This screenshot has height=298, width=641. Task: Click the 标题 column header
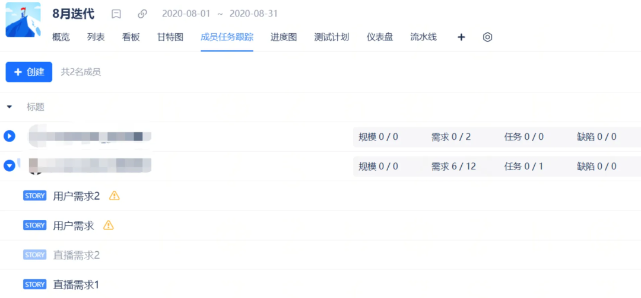(x=36, y=107)
